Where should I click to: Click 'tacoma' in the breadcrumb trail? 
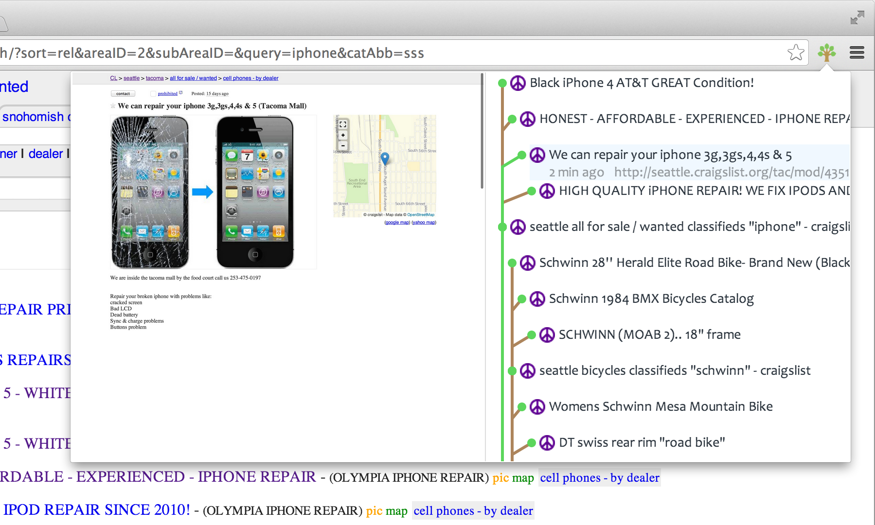tap(155, 78)
